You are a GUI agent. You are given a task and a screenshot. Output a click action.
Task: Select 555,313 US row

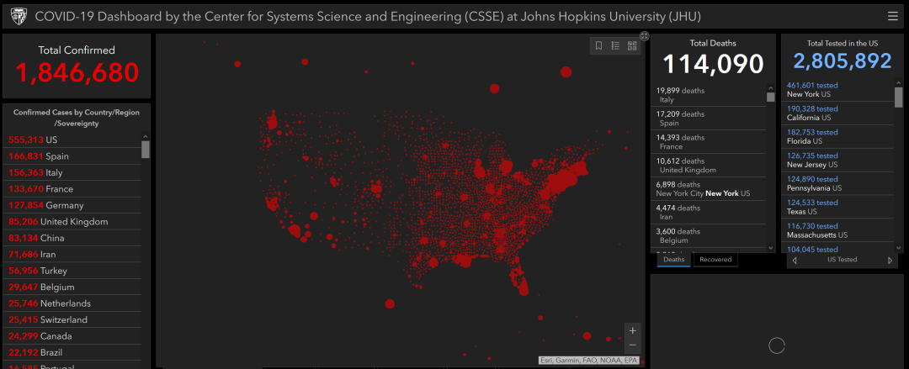pyautogui.click(x=72, y=140)
